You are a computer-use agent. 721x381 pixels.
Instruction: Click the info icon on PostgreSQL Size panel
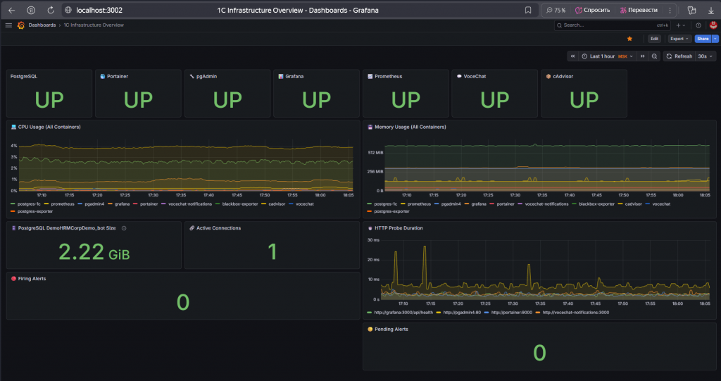[124, 228]
